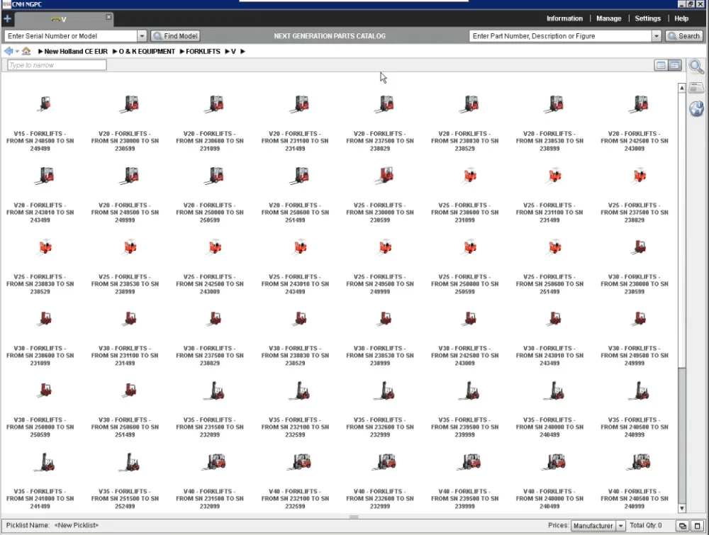Navigate to FORKLIFTS breadcrumb
Viewport: 709px width, 535px height.
[x=203, y=52]
